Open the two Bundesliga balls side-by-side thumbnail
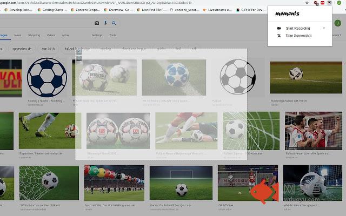This screenshot has width=346, height=216. coord(118,131)
